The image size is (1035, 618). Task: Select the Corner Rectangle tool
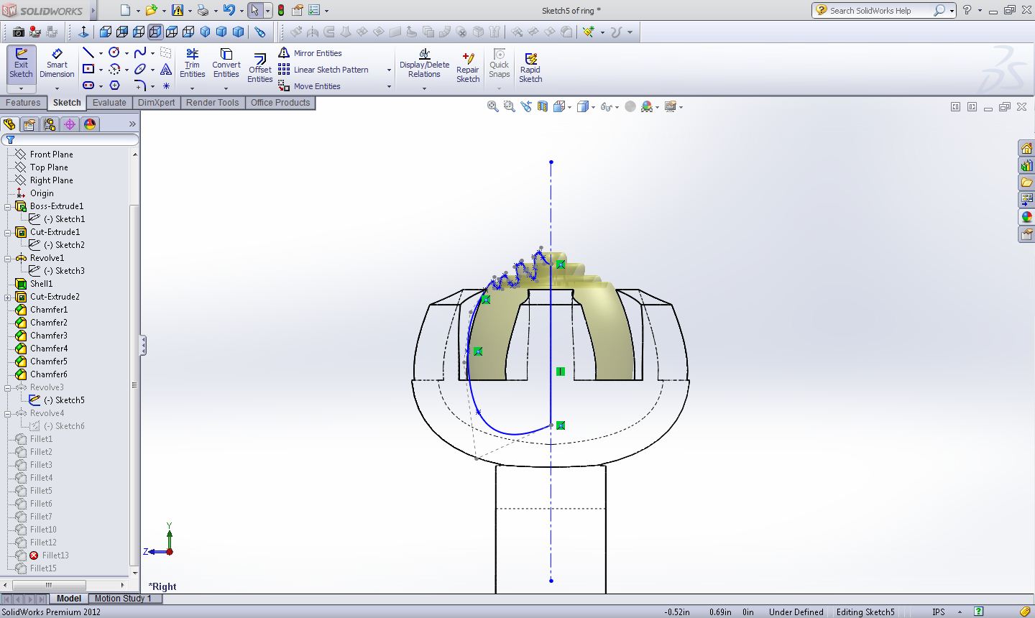pyautogui.click(x=88, y=69)
